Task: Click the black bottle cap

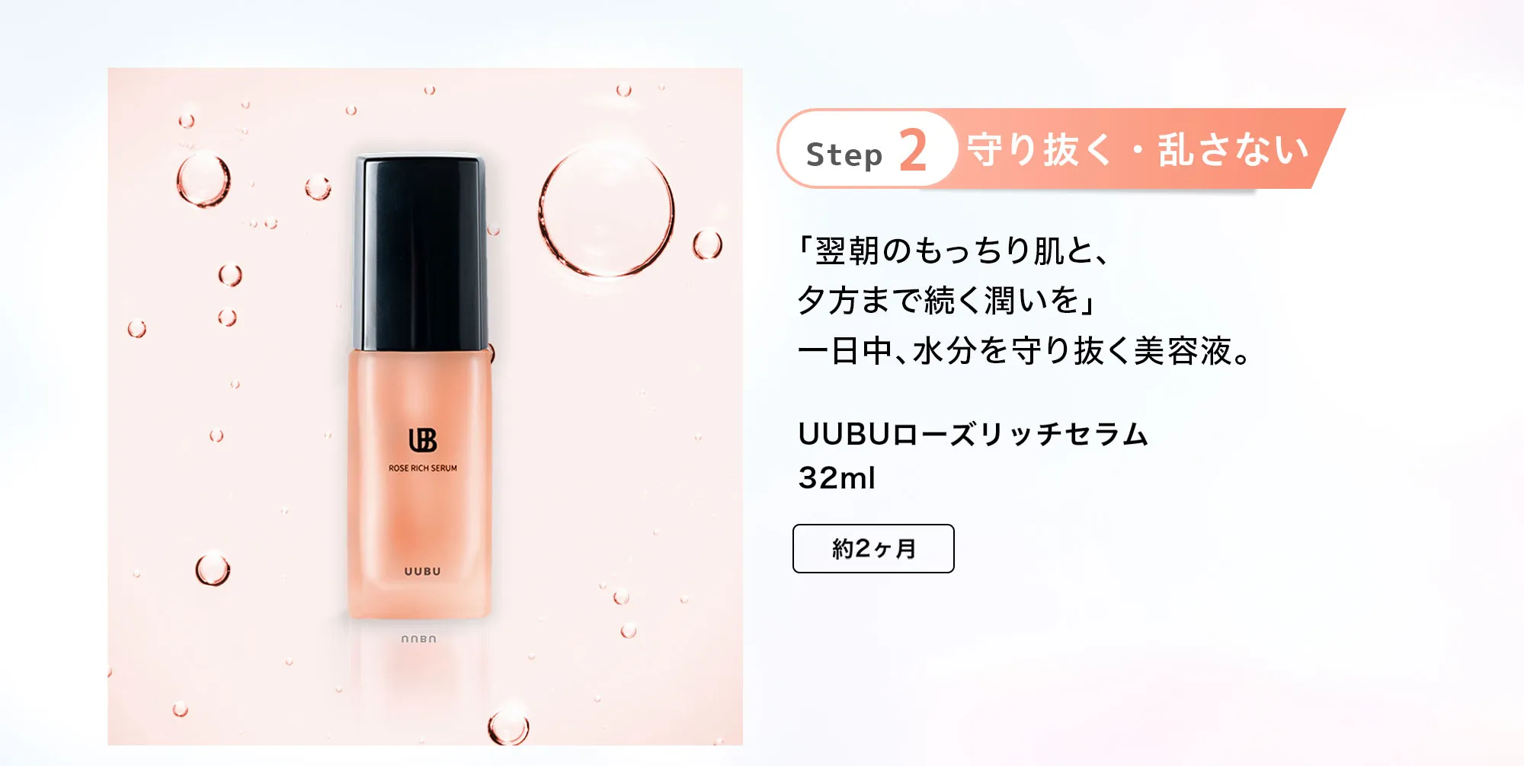Action: pyautogui.click(x=421, y=254)
